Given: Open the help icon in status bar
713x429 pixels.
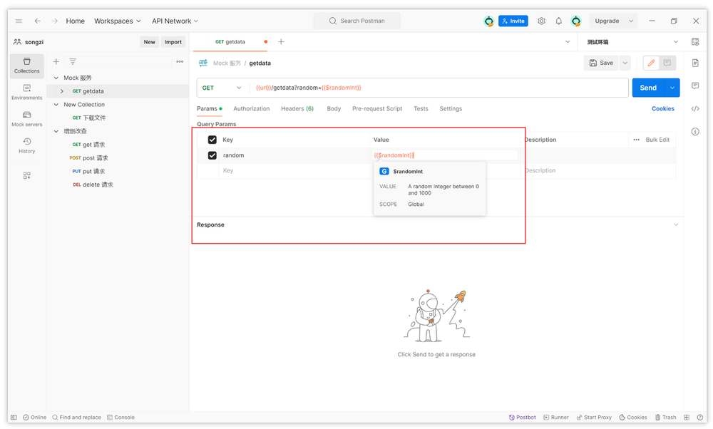Looking at the screenshot, I should pos(699,417).
